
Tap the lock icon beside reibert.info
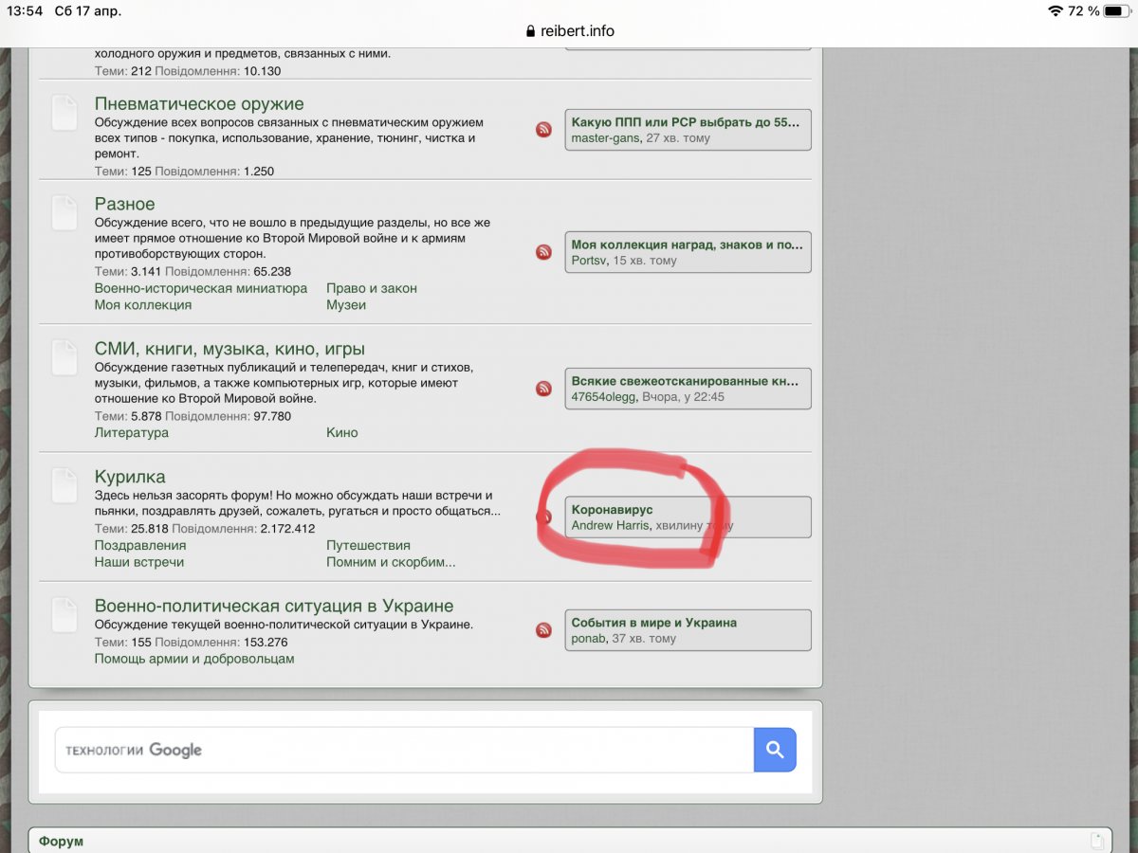point(531,30)
